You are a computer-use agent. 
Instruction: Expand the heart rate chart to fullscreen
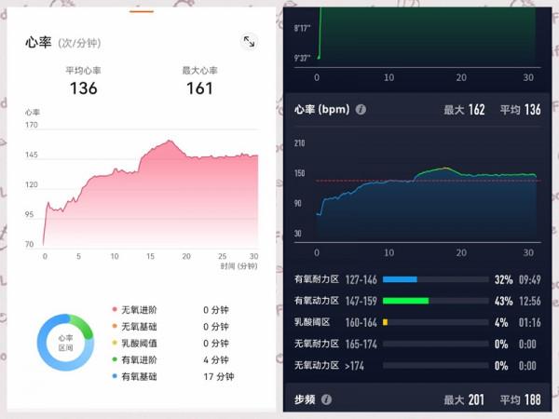tap(249, 42)
